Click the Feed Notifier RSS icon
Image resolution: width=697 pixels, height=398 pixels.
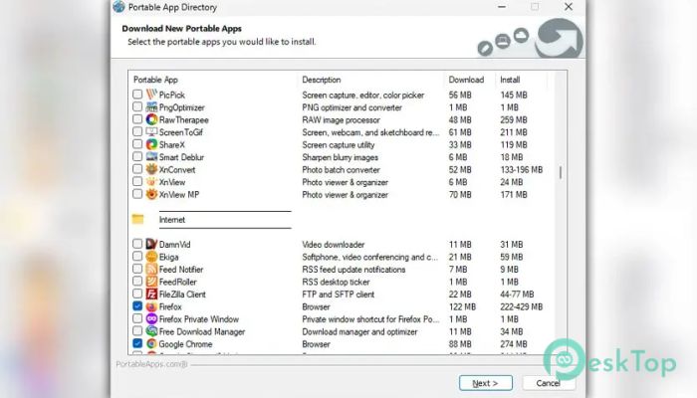151,269
